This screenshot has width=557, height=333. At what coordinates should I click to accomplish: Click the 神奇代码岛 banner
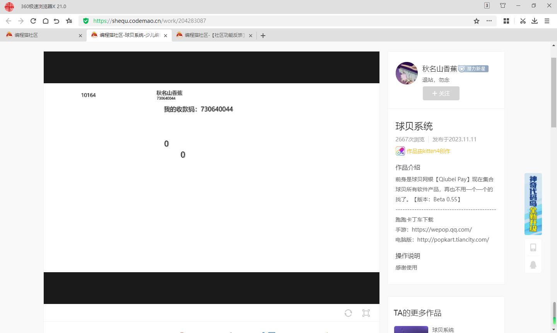(533, 204)
